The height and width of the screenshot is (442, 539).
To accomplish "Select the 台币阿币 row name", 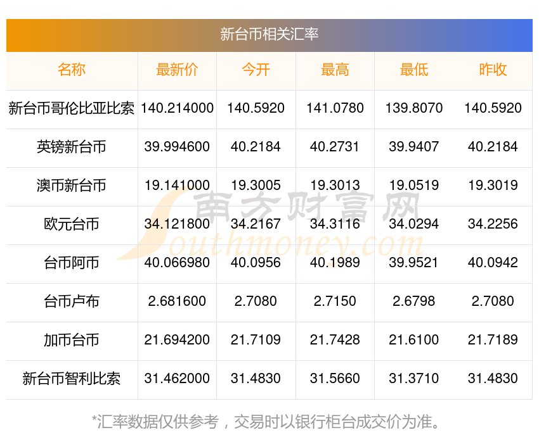I will pyautogui.click(x=72, y=263).
